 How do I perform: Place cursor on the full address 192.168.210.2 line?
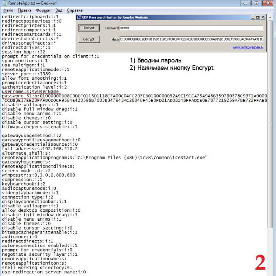click(39, 149)
